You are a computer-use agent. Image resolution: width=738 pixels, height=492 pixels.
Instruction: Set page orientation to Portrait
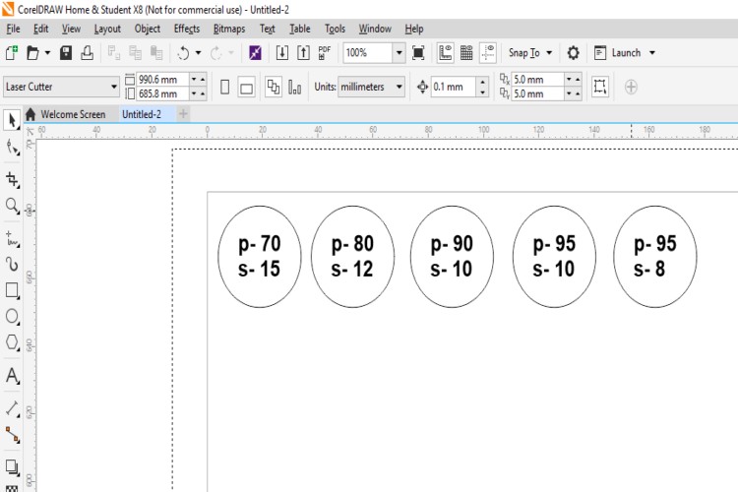[225, 88]
